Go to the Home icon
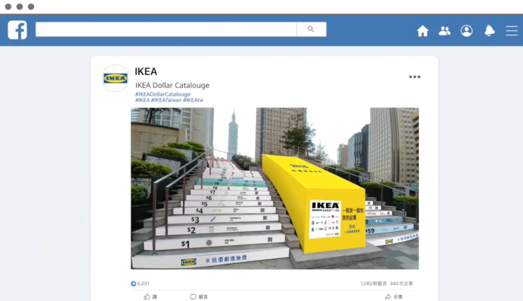This screenshot has width=523, height=301. [x=422, y=31]
